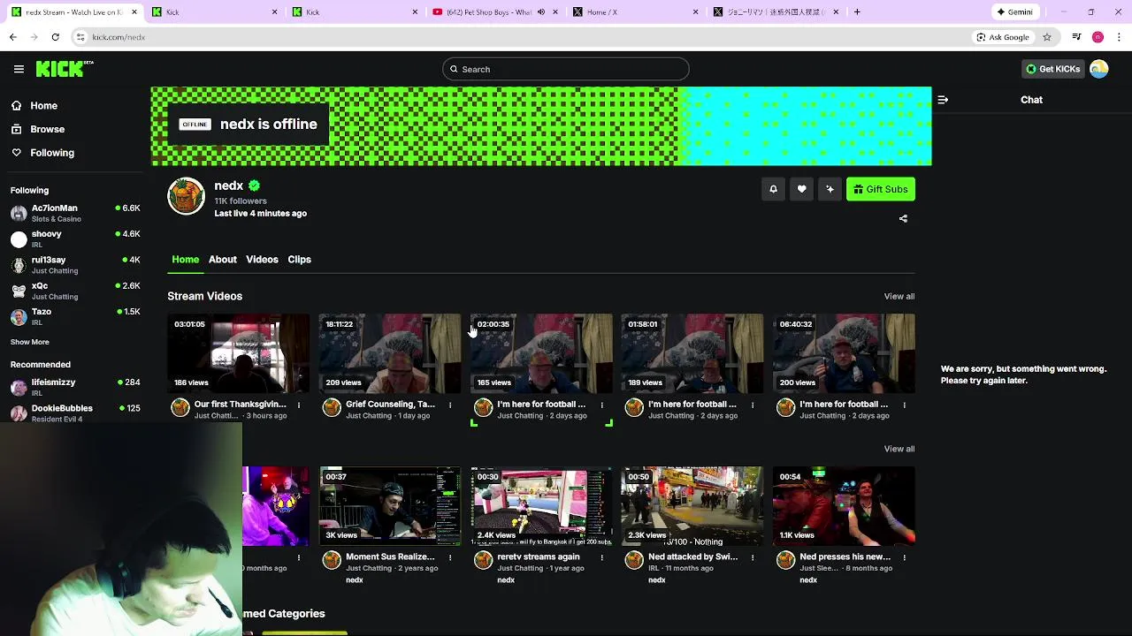Open options for Ned presses his clip
Viewport: 1132px width, 636px height.
(904, 557)
